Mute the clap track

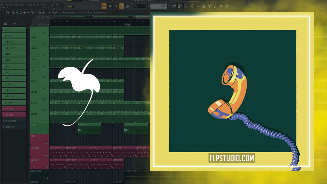coord(47,66)
